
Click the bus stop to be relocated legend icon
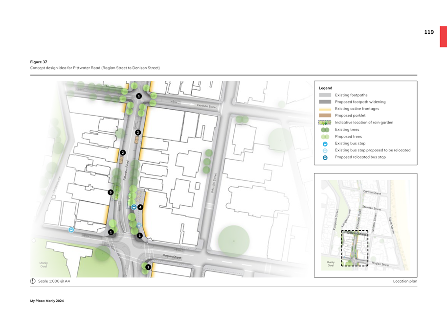325,150
